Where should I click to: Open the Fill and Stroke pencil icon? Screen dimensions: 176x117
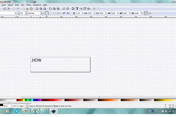click(73, 9)
